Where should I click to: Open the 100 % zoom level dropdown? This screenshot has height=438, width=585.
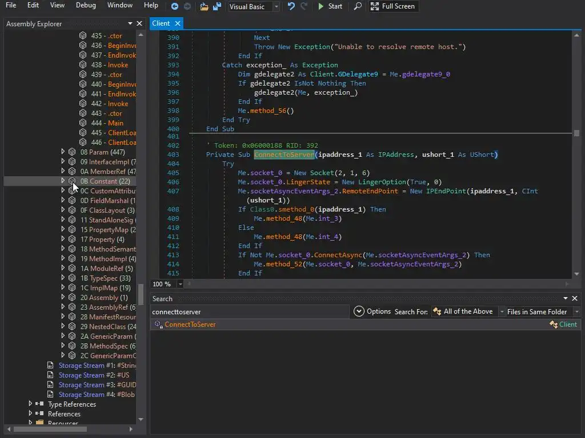coord(180,284)
